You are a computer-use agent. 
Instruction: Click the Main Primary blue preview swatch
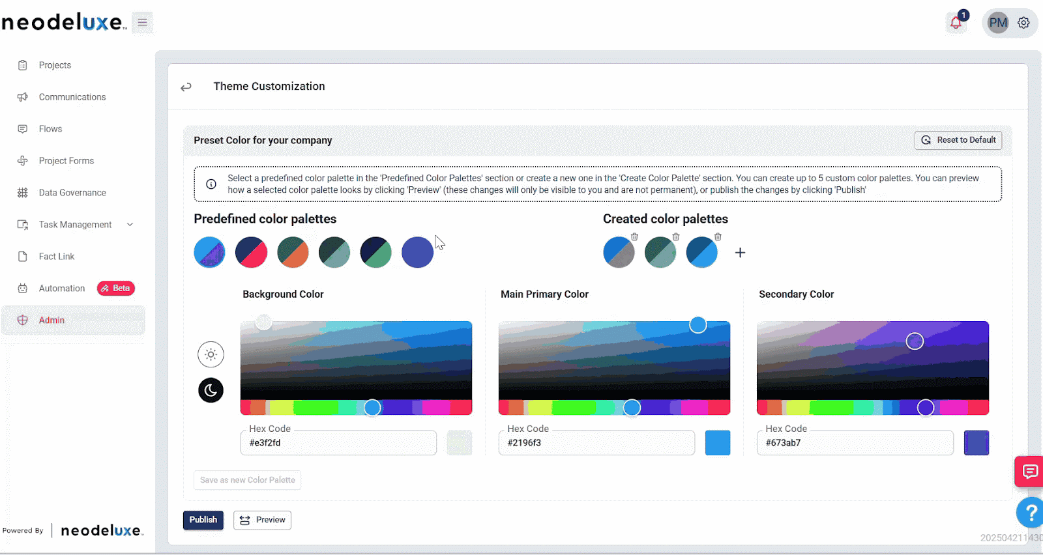tap(718, 443)
